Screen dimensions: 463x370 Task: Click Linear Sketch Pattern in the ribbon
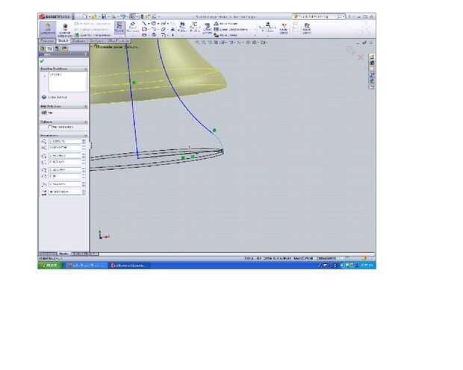point(231,30)
